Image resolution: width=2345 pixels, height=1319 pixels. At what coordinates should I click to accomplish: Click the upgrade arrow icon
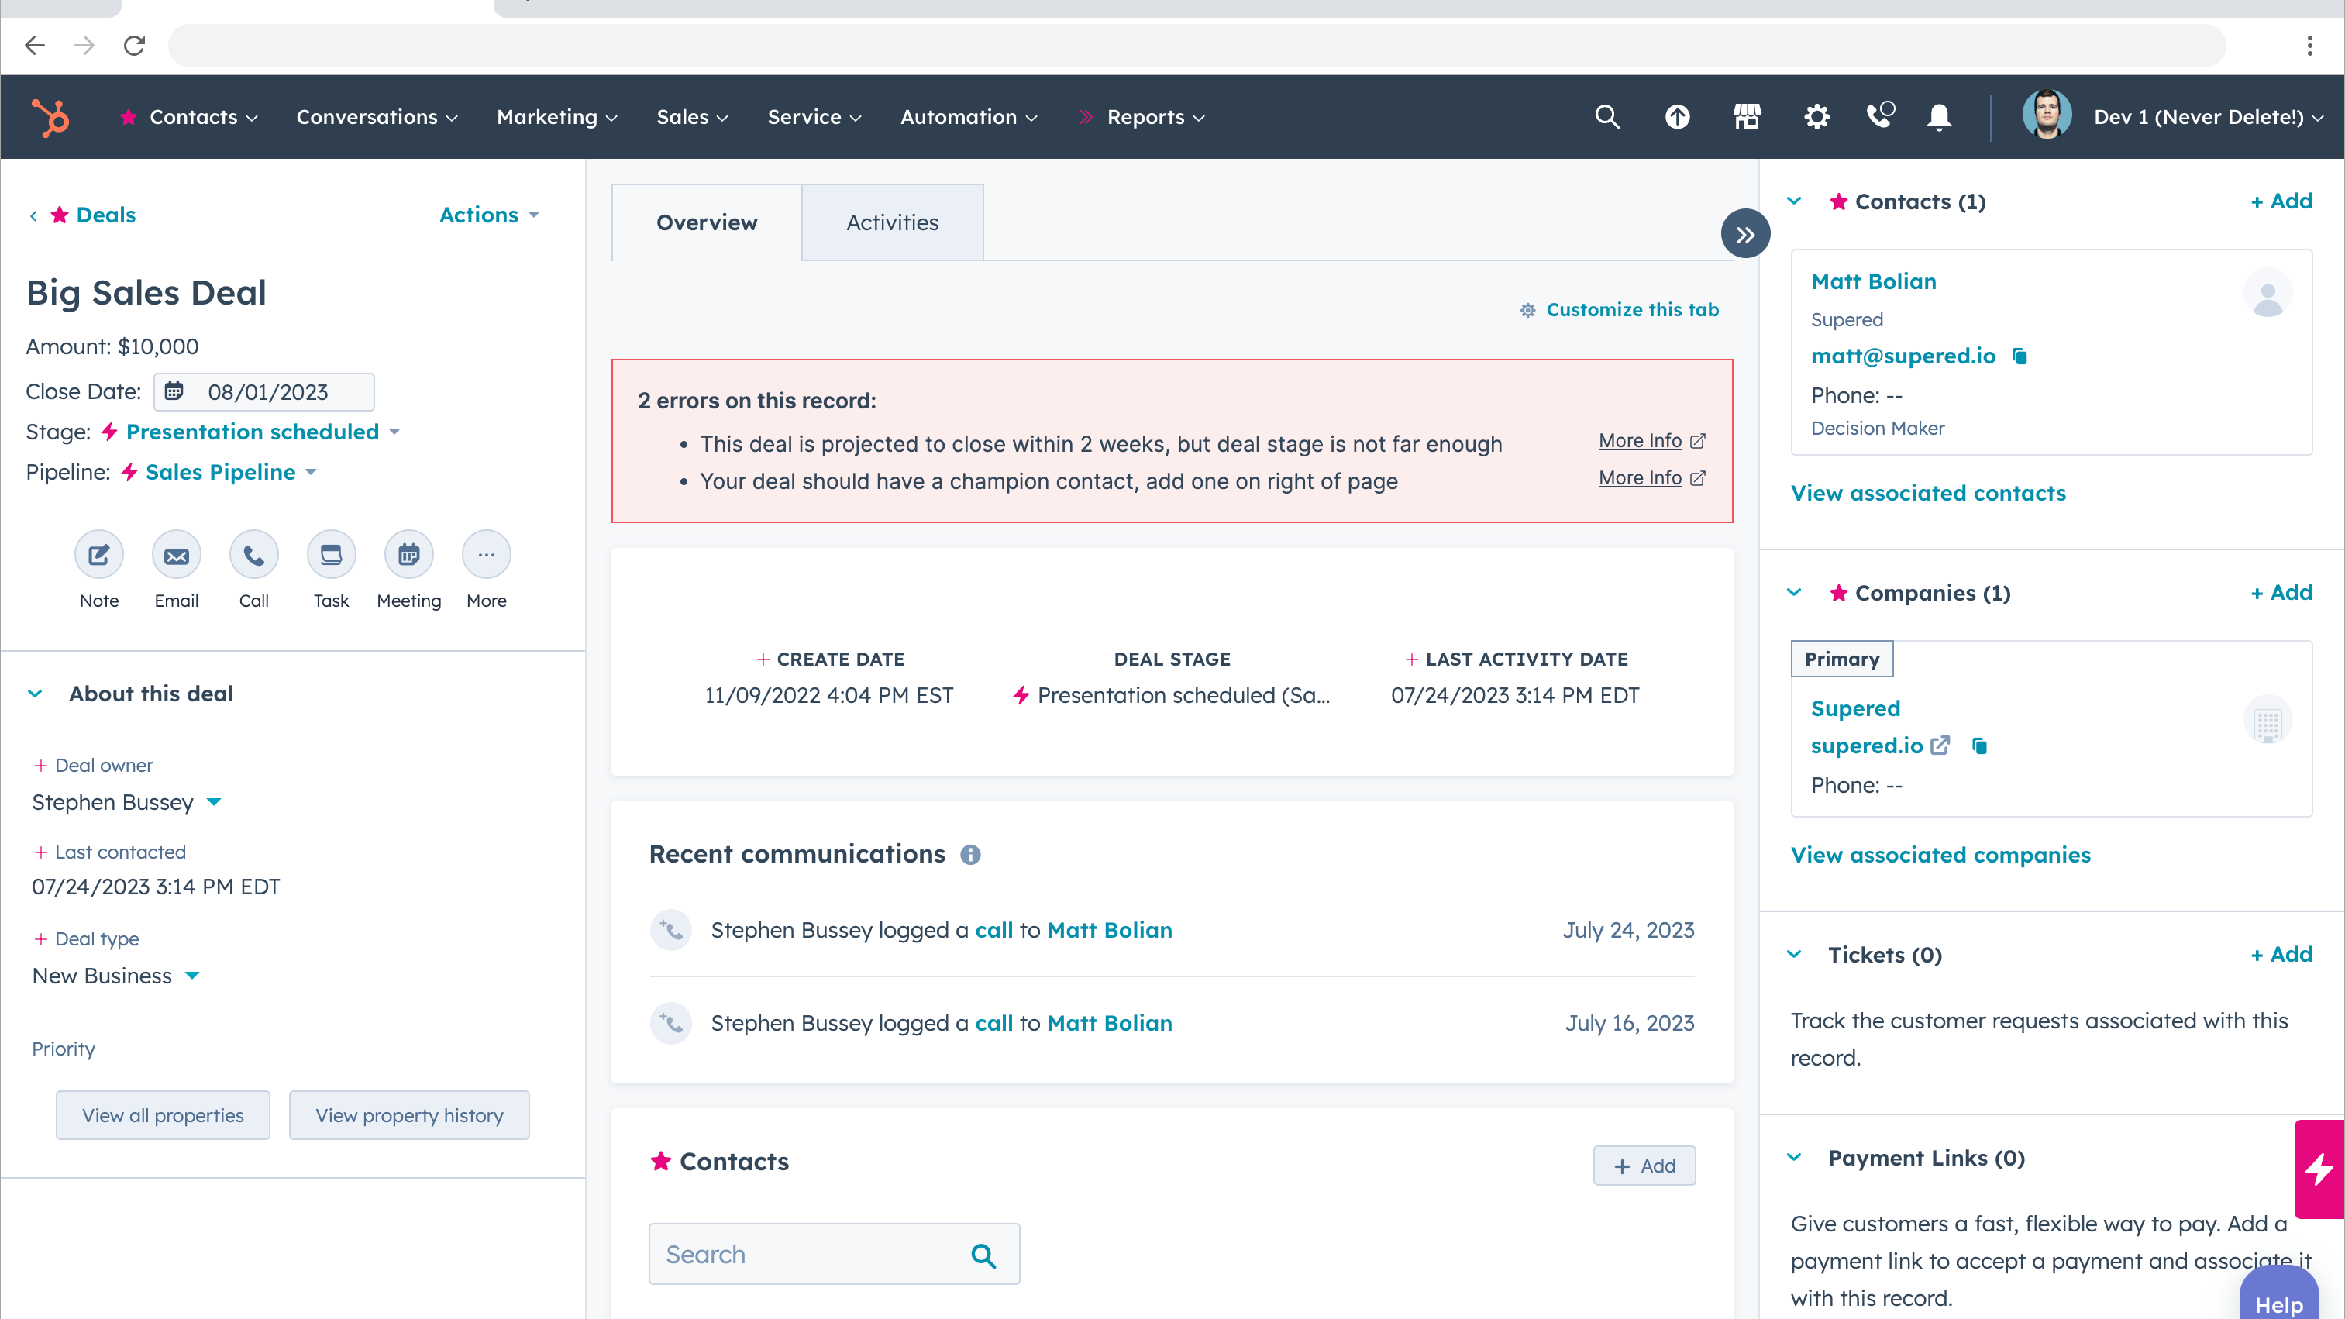1677,118
